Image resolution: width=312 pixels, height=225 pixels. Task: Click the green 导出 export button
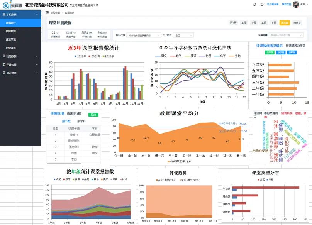(x=93, y=114)
